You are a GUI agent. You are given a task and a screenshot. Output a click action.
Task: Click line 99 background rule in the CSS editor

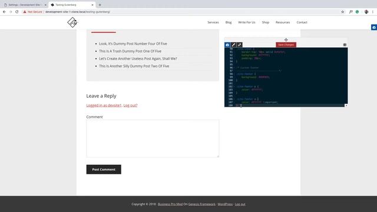(255, 77)
